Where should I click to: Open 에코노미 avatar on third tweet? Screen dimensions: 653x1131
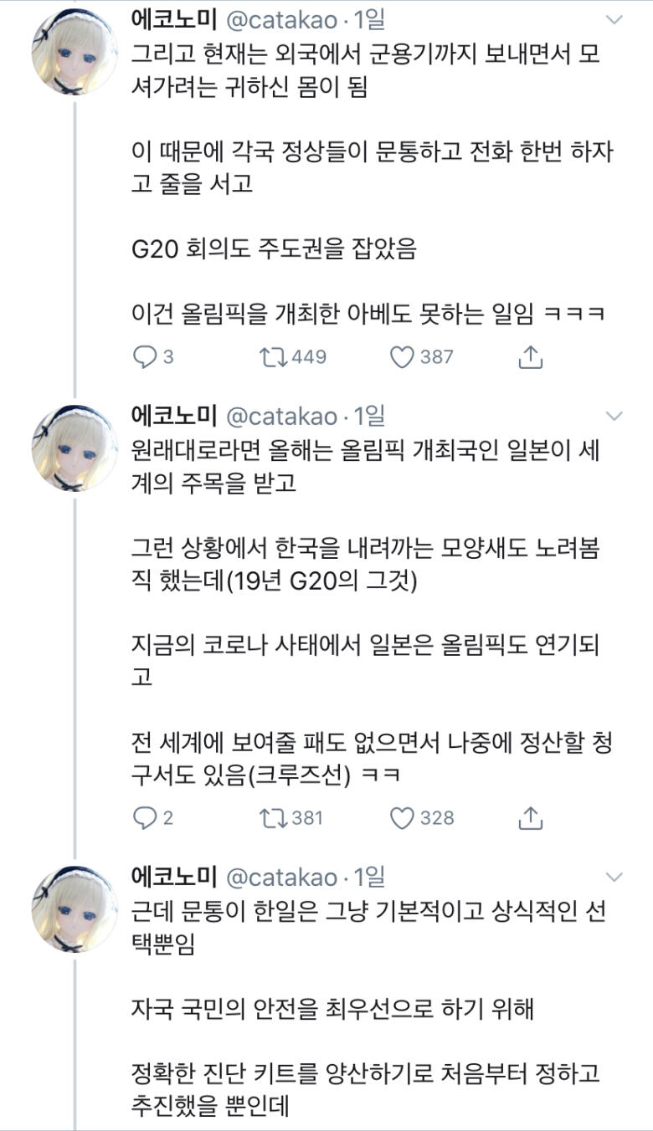point(75,909)
